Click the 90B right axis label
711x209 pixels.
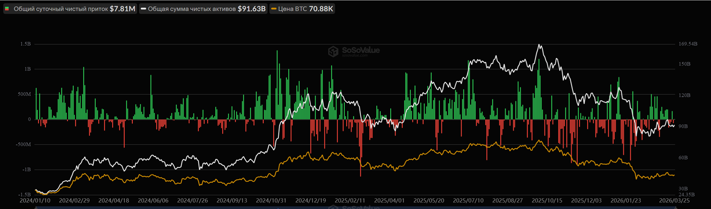pos(683,126)
